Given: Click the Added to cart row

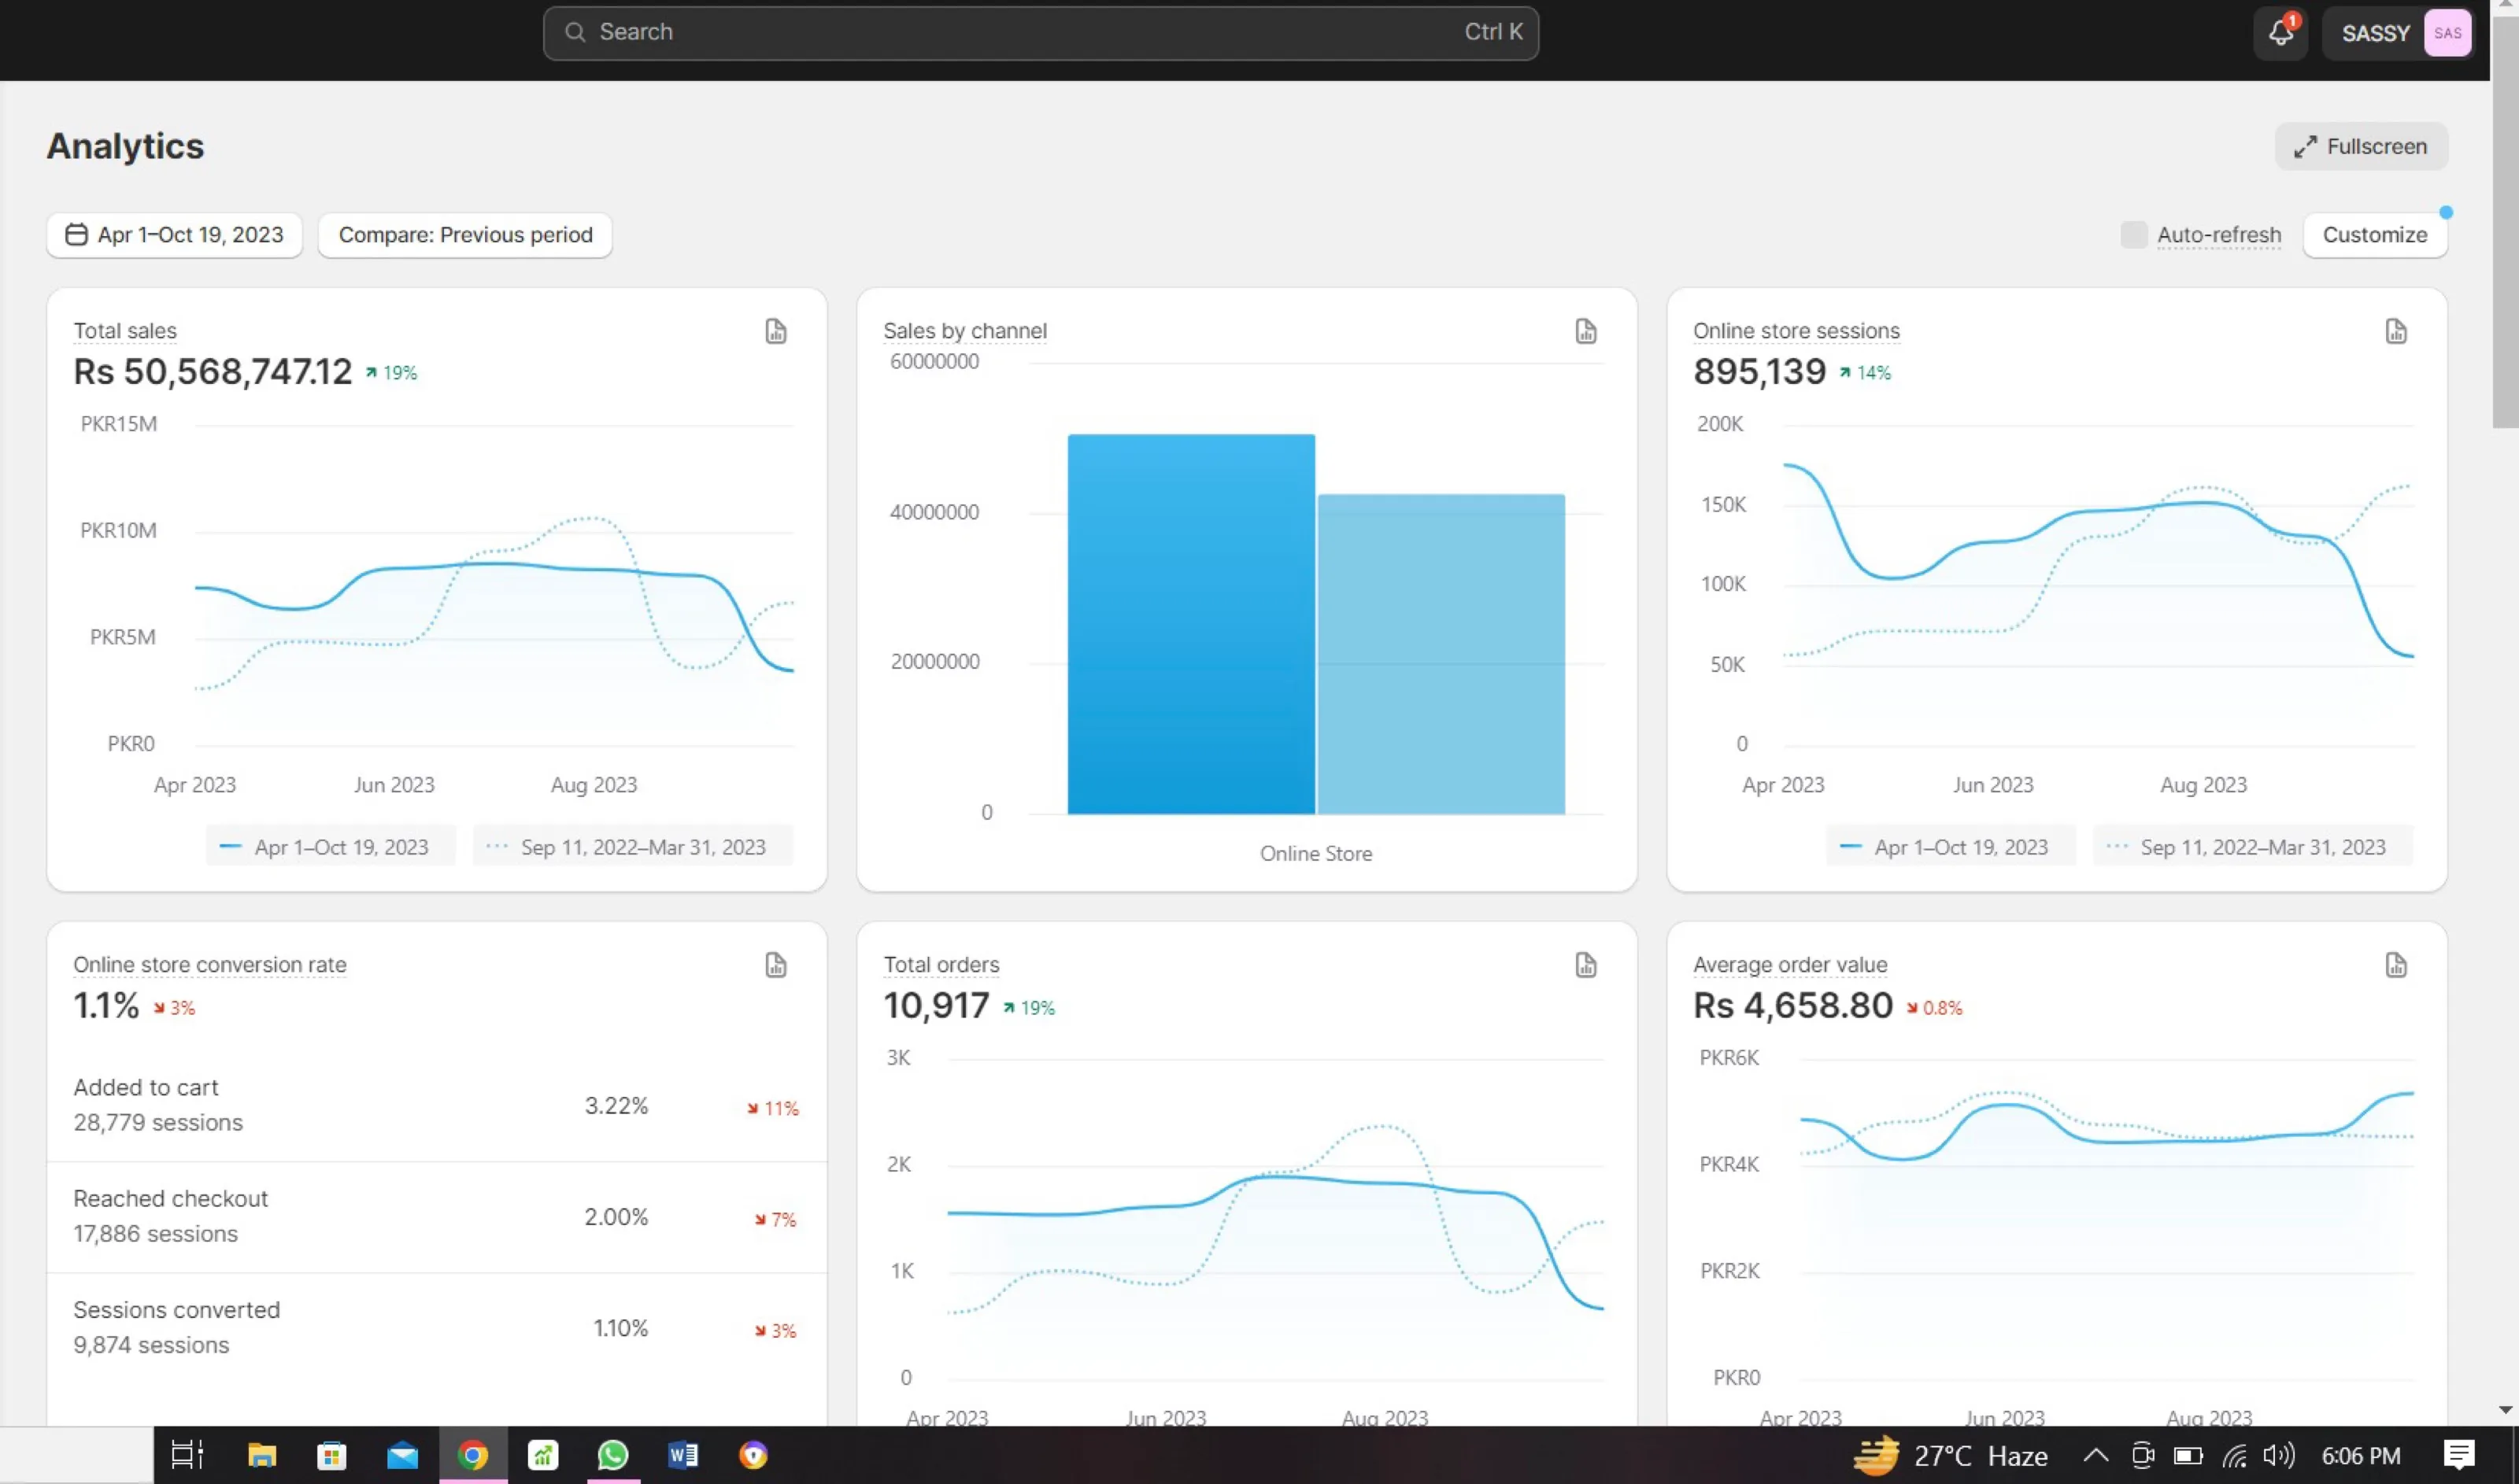Looking at the screenshot, I should [437, 1105].
